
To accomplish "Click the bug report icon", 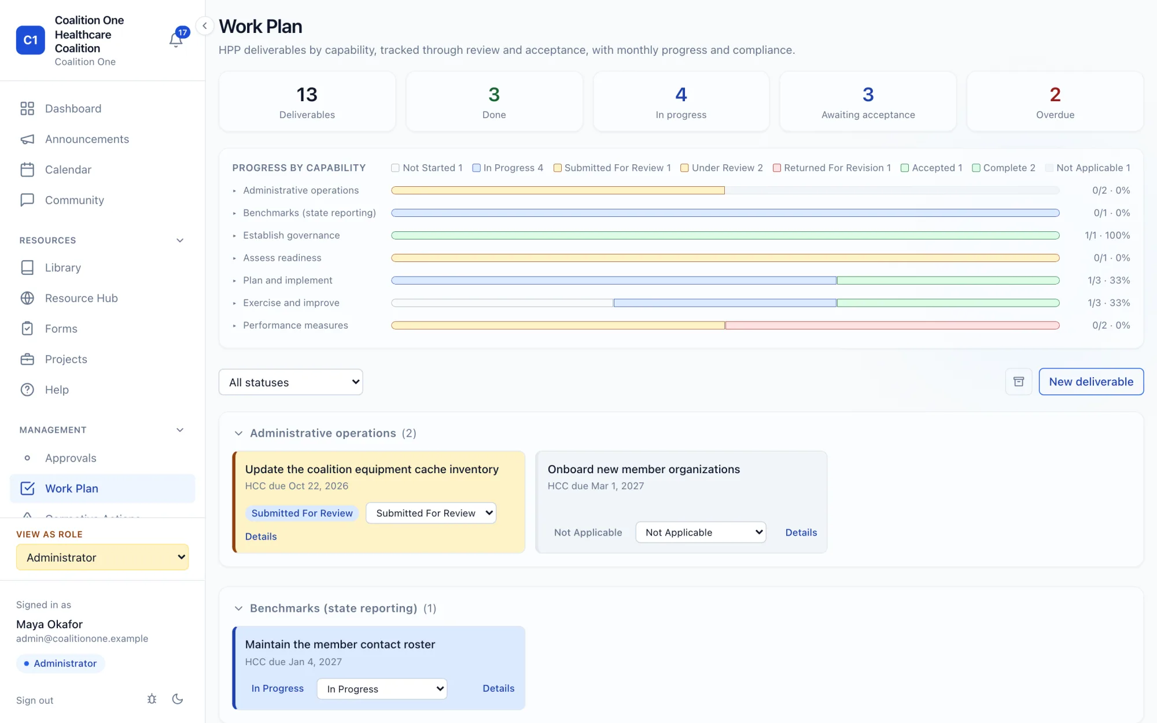I will [152, 699].
